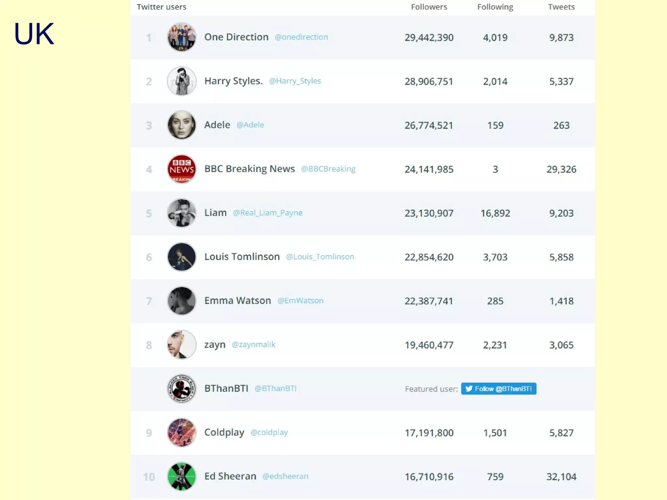Click the BBC News Breaking logo
The height and width of the screenshot is (500, 667).
(x=181, y=169)
